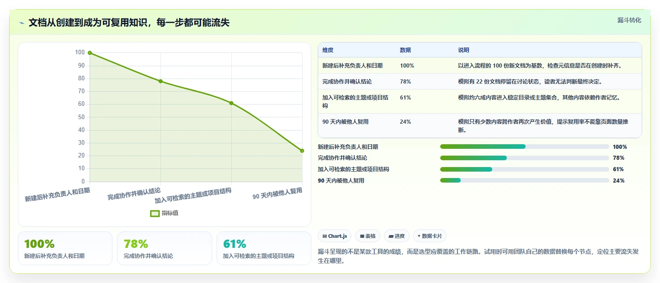Click the 78% label beside progress bar
Viewport: 660px width, 283px height.
(x=618, y=158)
